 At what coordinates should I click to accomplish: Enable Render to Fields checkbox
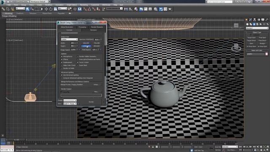tap(62, 68)
